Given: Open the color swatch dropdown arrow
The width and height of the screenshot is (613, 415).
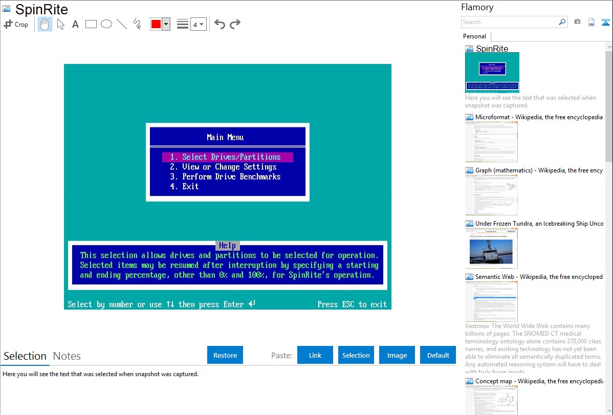Looking at the screenshot, I should (x=166, y=24).
